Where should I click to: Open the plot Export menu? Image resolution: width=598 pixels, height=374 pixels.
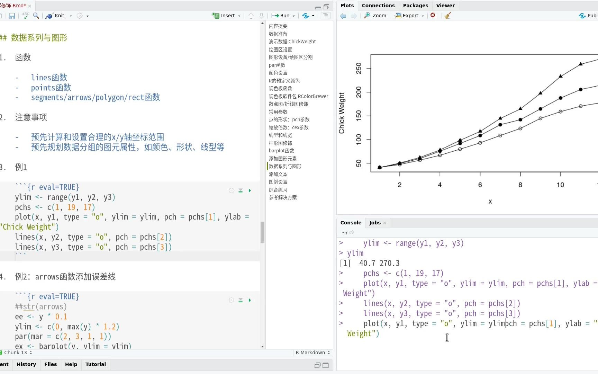click(x=410, y=16)
